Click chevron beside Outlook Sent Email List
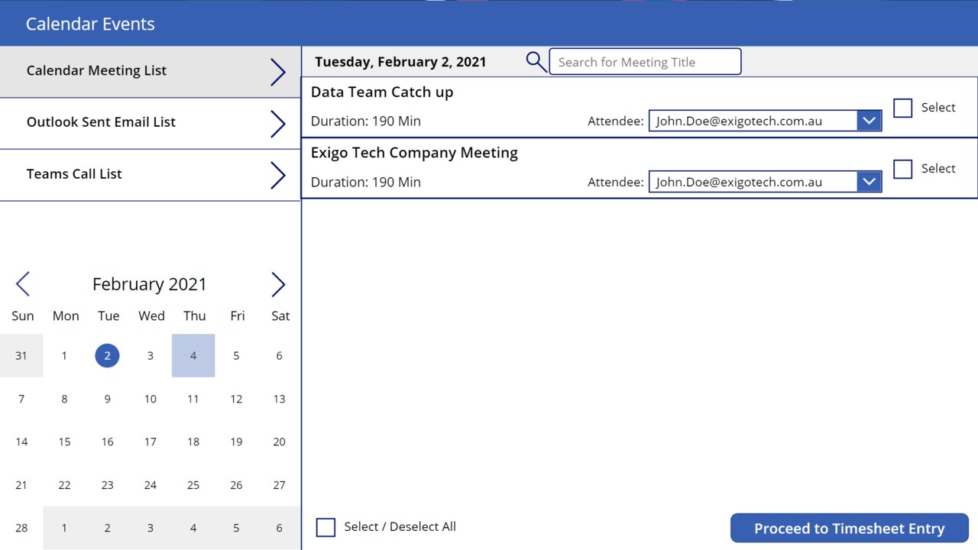 point(278,124)
